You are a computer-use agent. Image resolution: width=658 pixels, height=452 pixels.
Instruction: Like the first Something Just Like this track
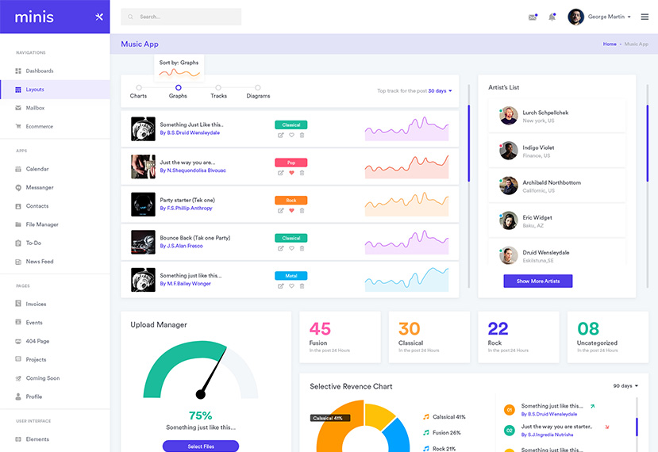tap(291, 135)
